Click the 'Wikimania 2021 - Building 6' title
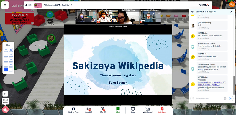The width and height of the screenshot is (236, 115). pos(58,5)
